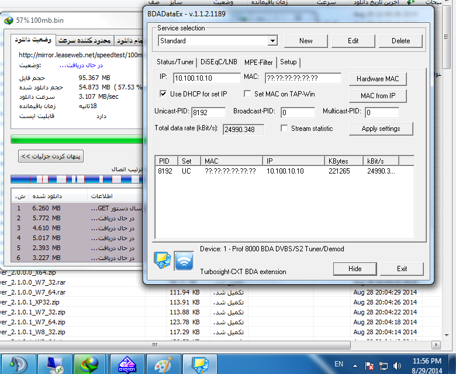Open the speed limiter tab in IDM window
The width and height of the screenshot is (456, 374).
pyautogui.click(x=85, y=41)
